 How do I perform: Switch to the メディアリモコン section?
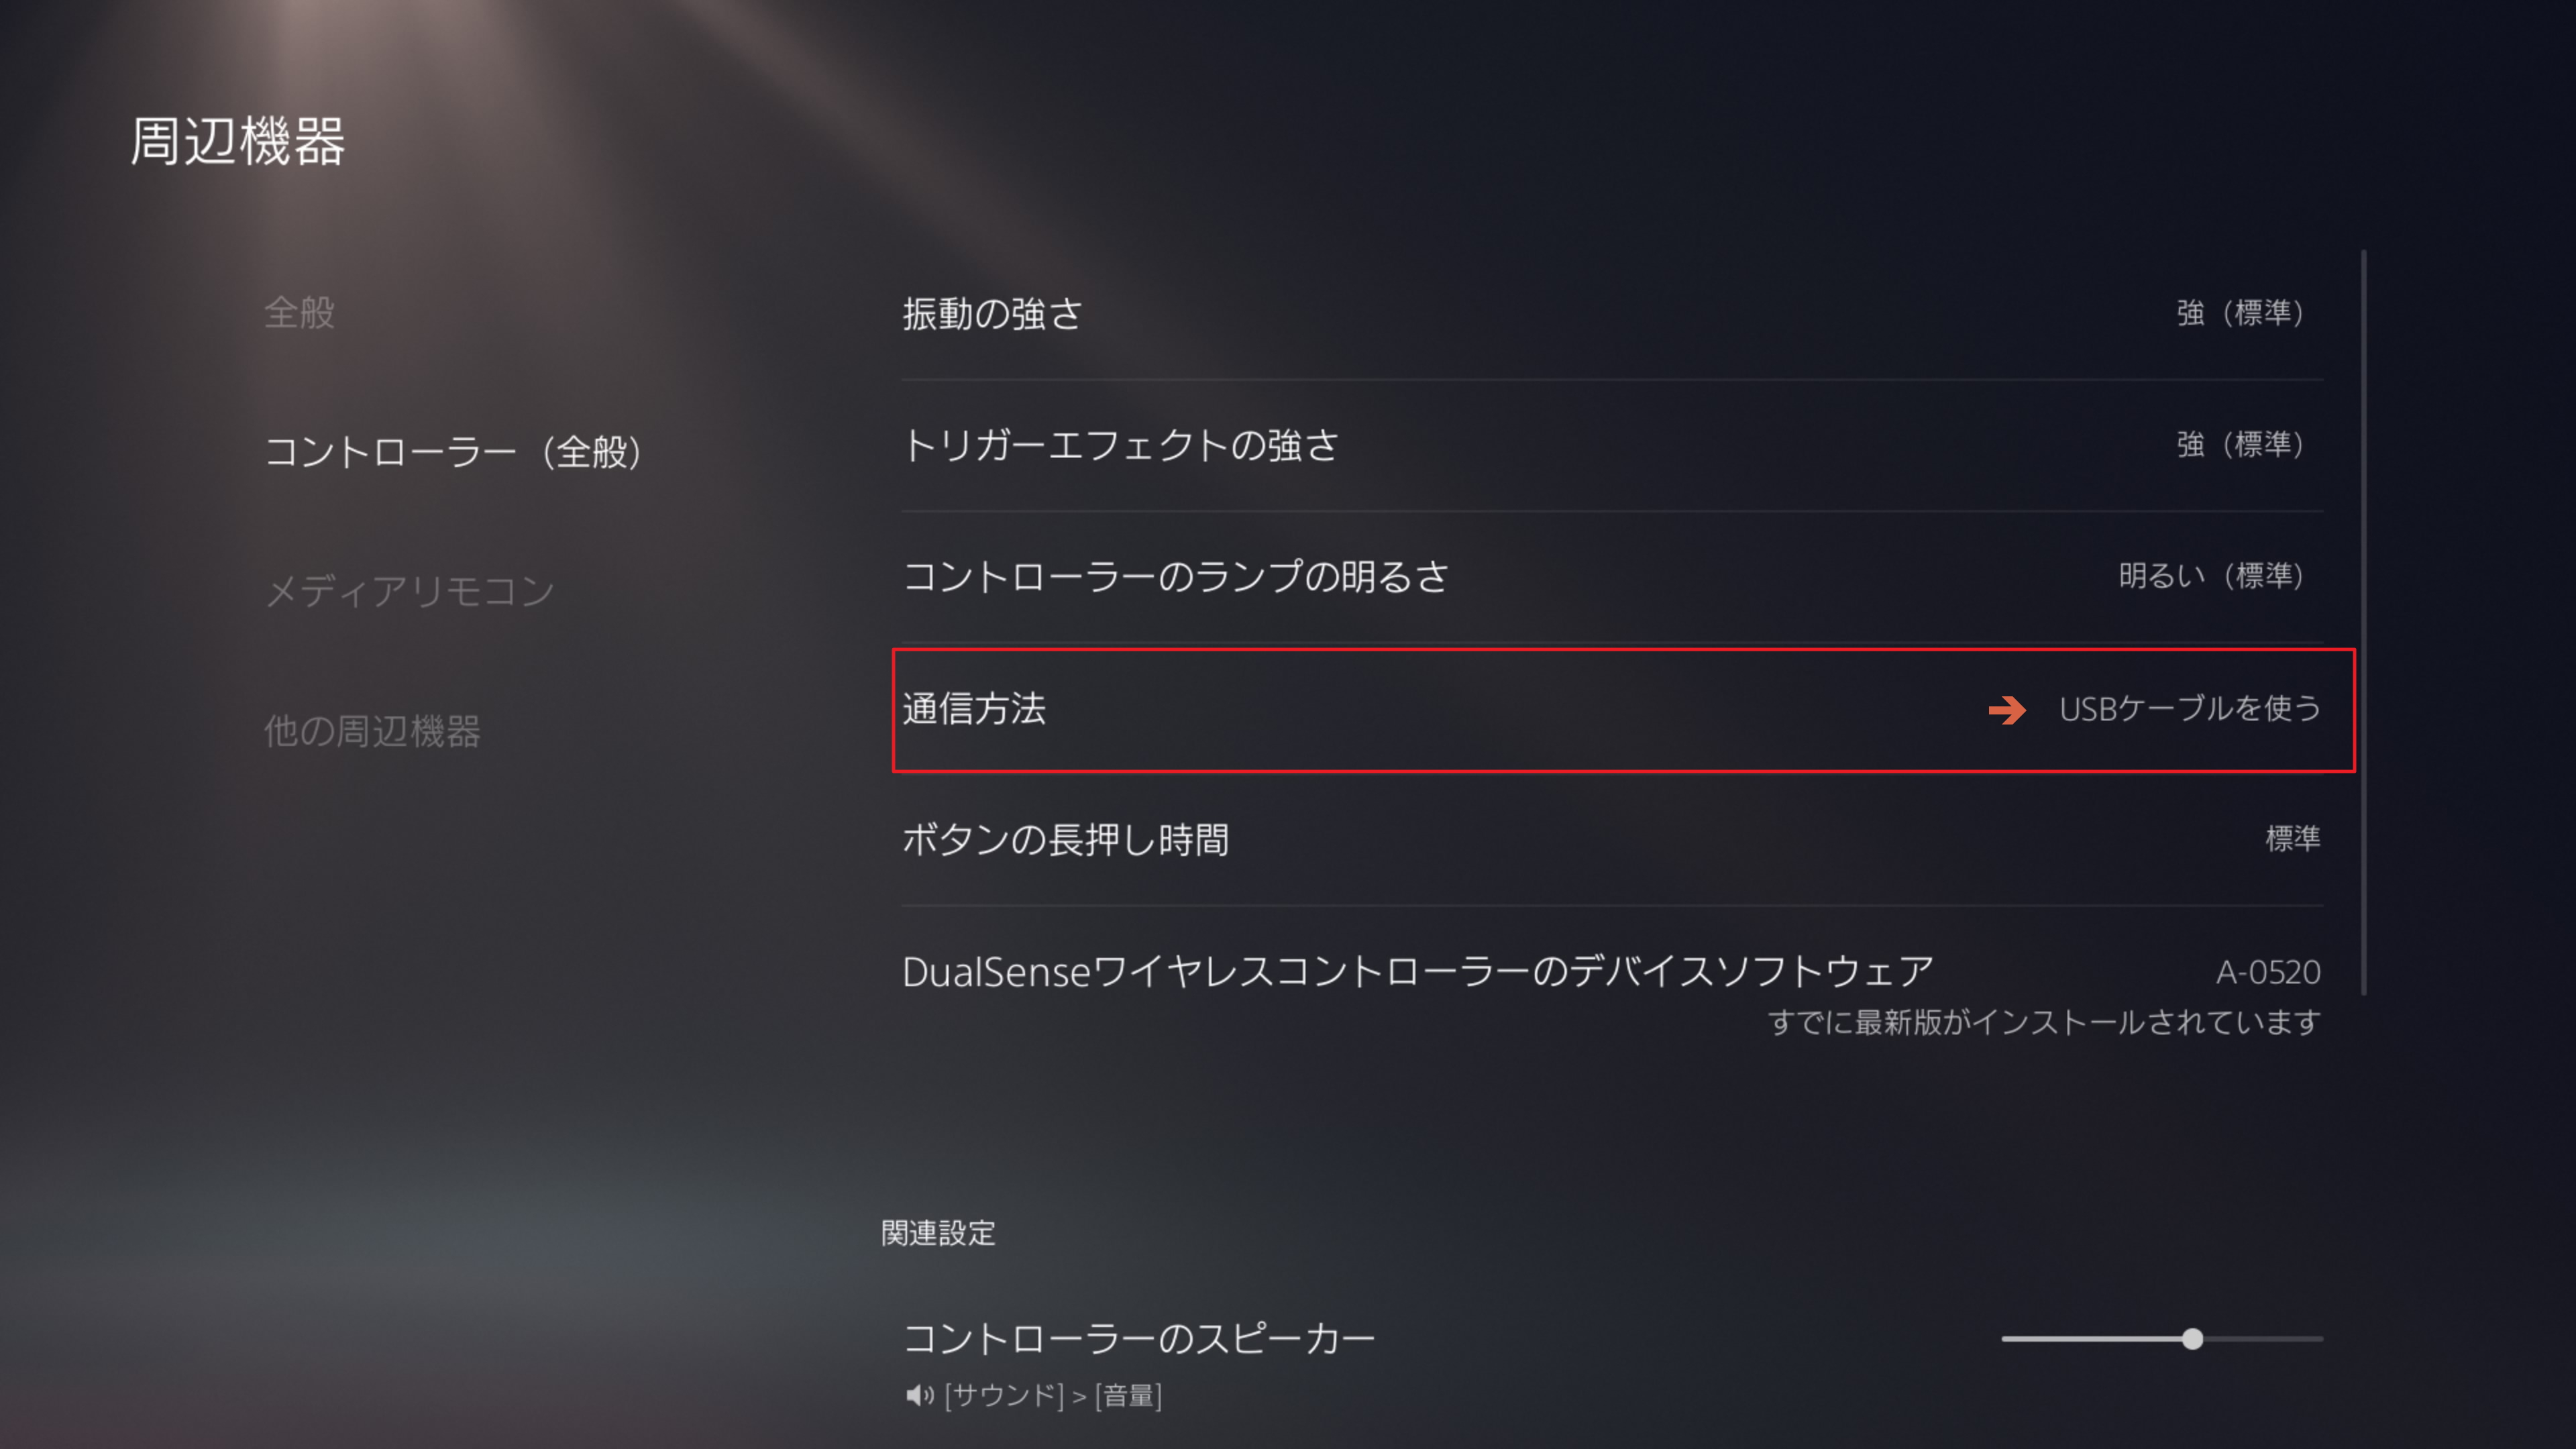pyautogui.click(x=409, y=591)
